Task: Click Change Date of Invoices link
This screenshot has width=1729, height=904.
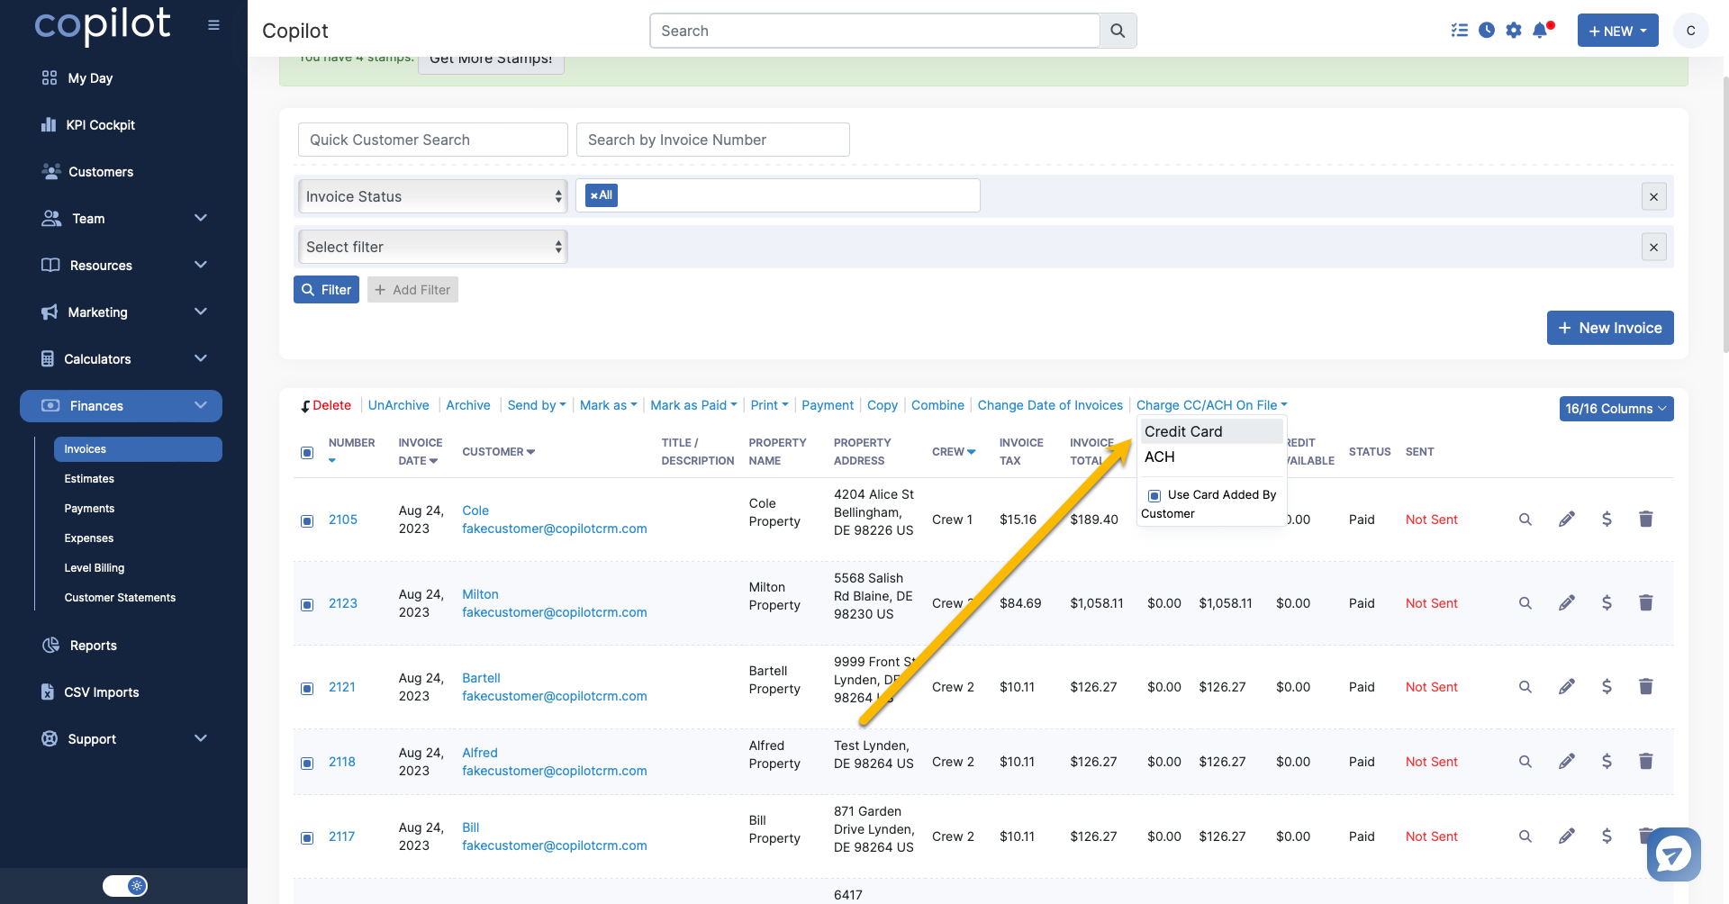Action: tap(1050, 405)
